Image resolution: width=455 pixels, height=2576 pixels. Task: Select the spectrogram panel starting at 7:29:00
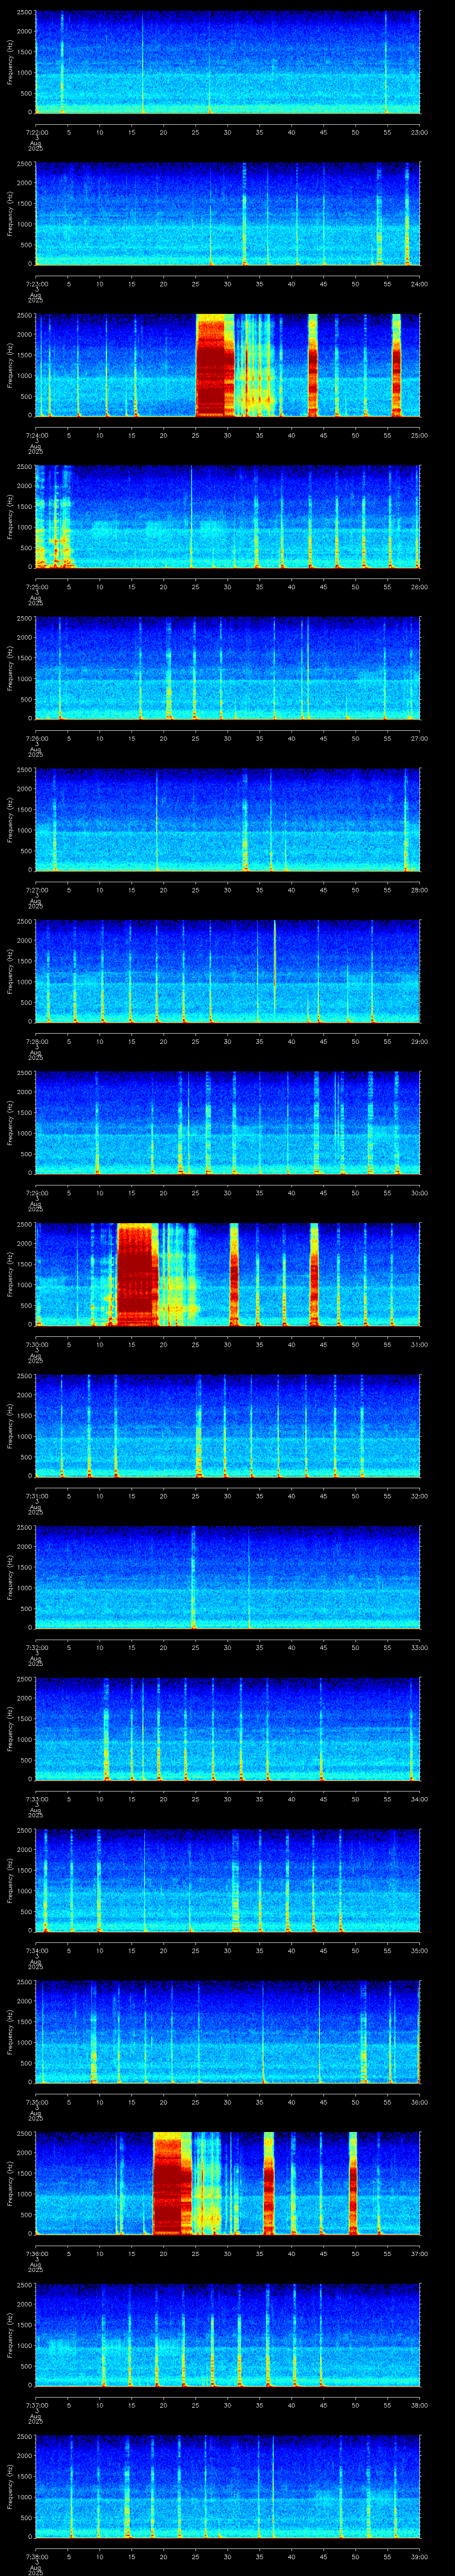click(x=227, y=1123)
